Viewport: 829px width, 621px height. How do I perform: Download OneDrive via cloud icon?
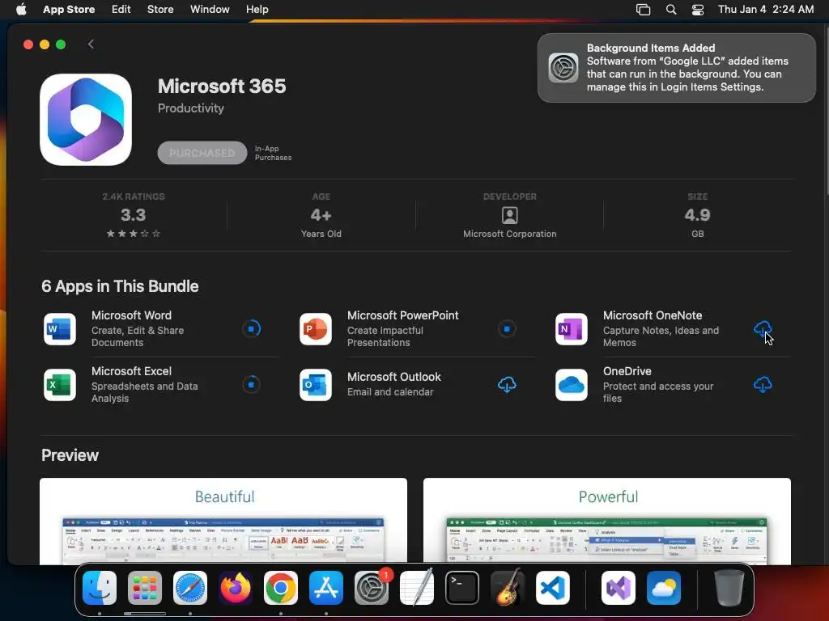click(763, 384)
